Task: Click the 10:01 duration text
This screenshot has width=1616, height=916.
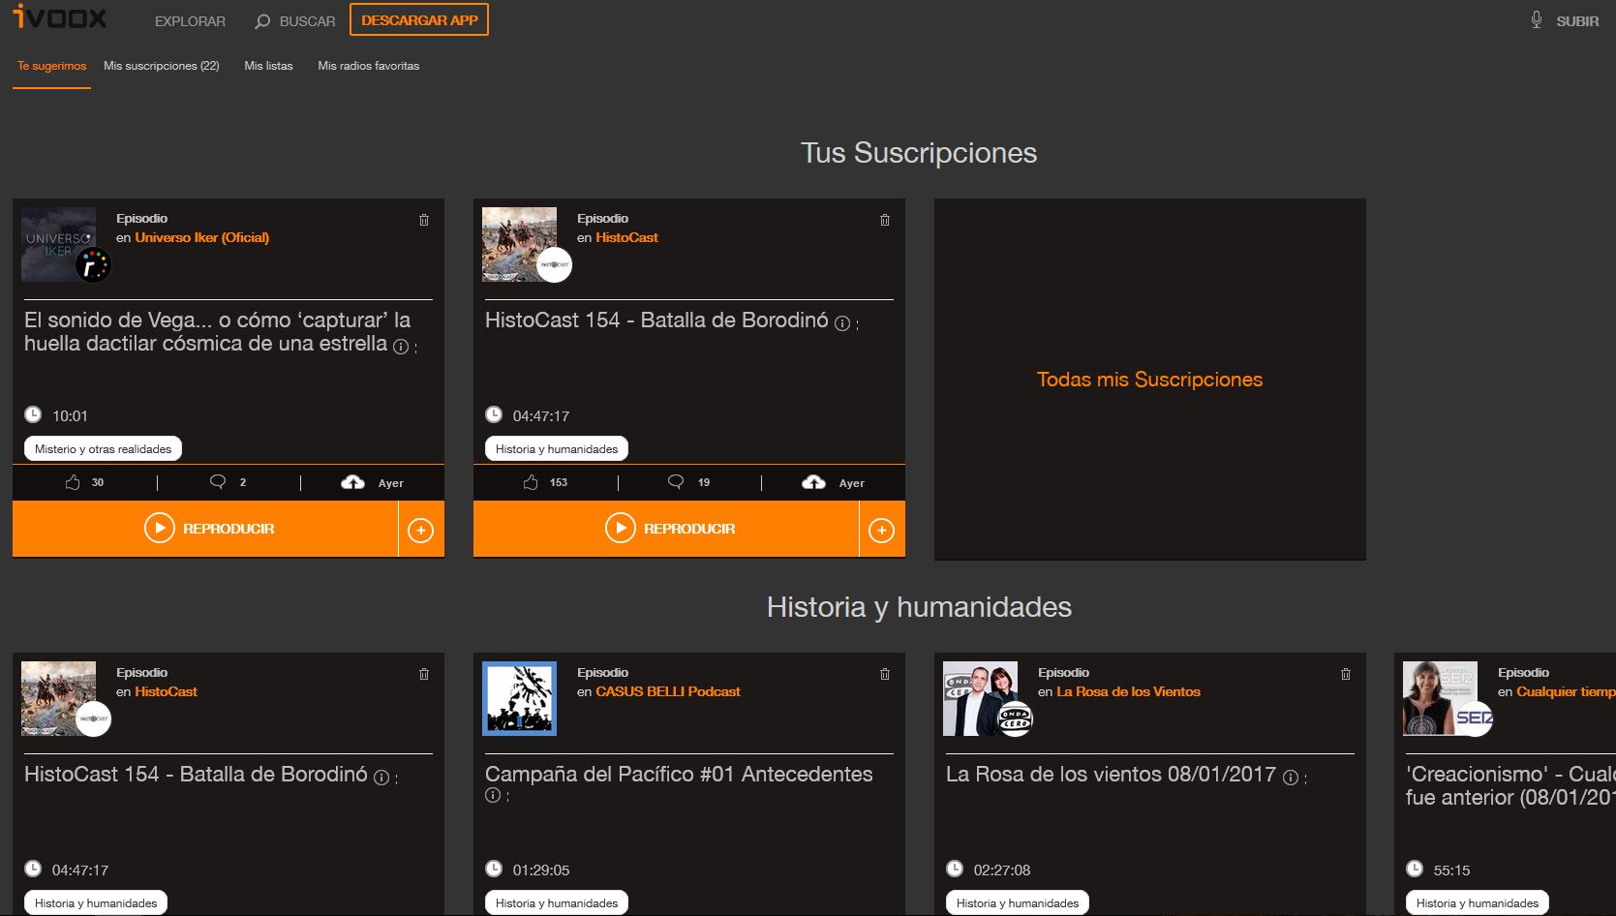Action: [x=70, y=416]
